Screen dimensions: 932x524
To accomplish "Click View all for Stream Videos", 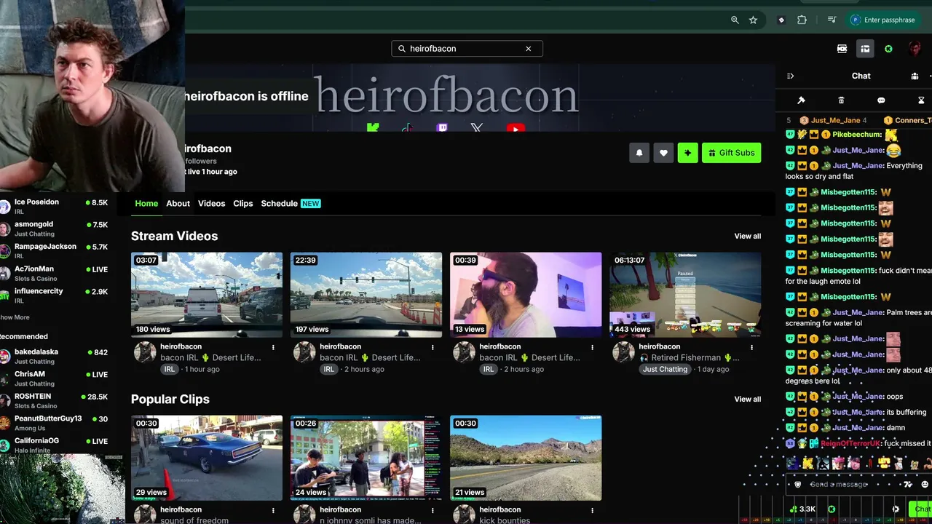I will (748, 236).
